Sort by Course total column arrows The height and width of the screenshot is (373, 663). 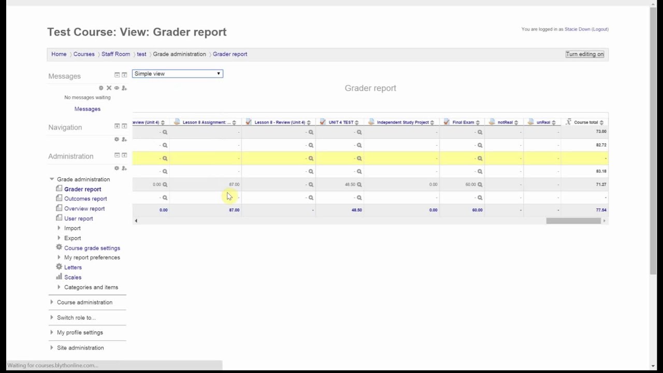tap(601, 123)
